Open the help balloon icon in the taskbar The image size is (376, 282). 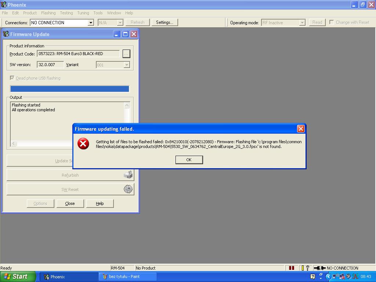[x=313, y=276]
